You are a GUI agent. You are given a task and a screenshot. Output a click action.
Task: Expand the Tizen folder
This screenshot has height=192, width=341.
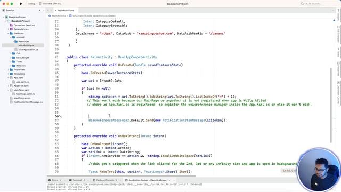tap(11, 62)
